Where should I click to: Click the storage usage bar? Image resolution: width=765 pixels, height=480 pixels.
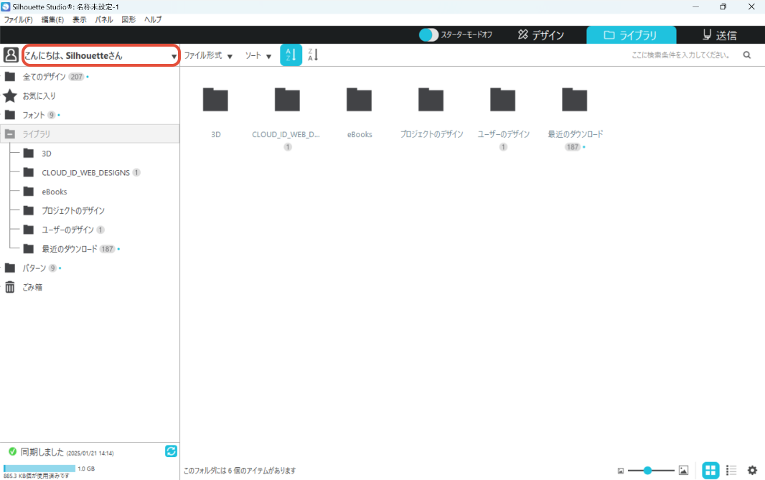[39, 469]
